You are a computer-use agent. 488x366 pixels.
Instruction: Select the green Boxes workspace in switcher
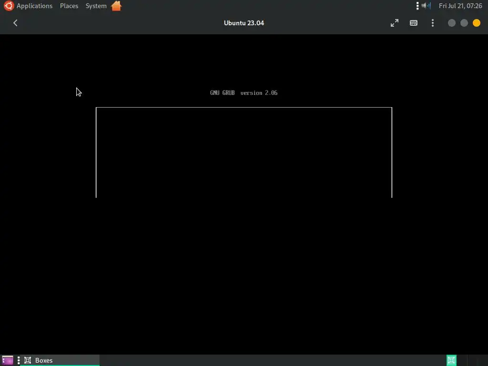click(451, 360)
